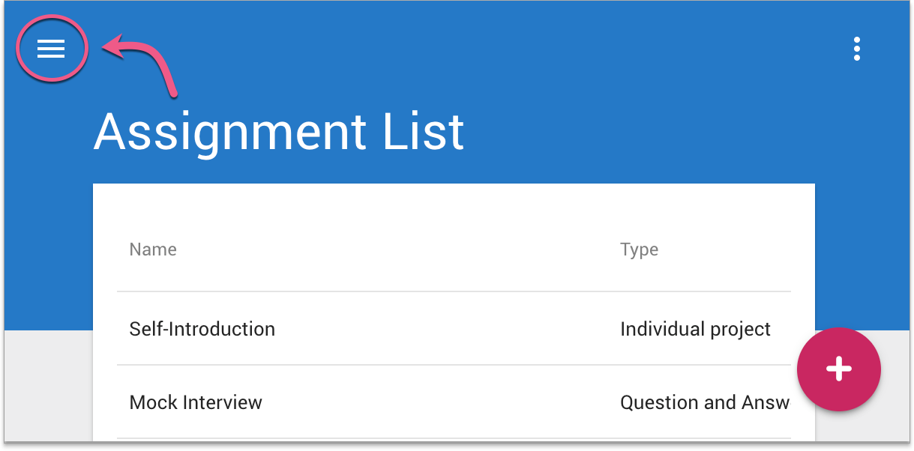The image size is (914, 451).
Task: Click the pink plus add button
Action: pyautogui.click(x=838, y=369)
